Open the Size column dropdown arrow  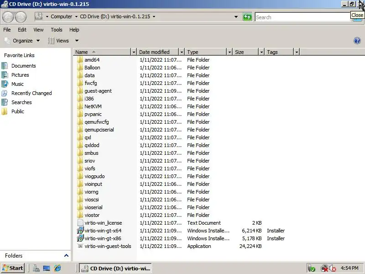261,52
